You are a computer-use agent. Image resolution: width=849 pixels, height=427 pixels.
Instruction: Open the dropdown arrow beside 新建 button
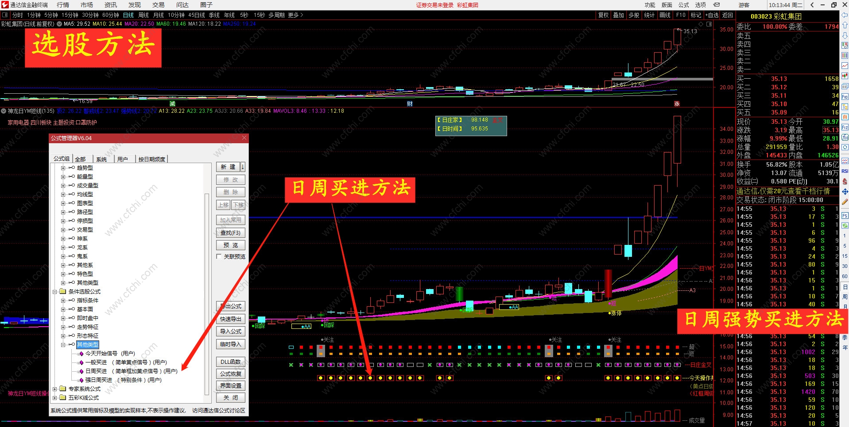click(243, 167)
